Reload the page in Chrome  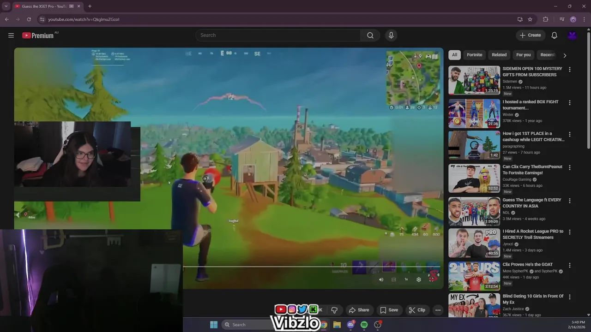pos(29,19)
